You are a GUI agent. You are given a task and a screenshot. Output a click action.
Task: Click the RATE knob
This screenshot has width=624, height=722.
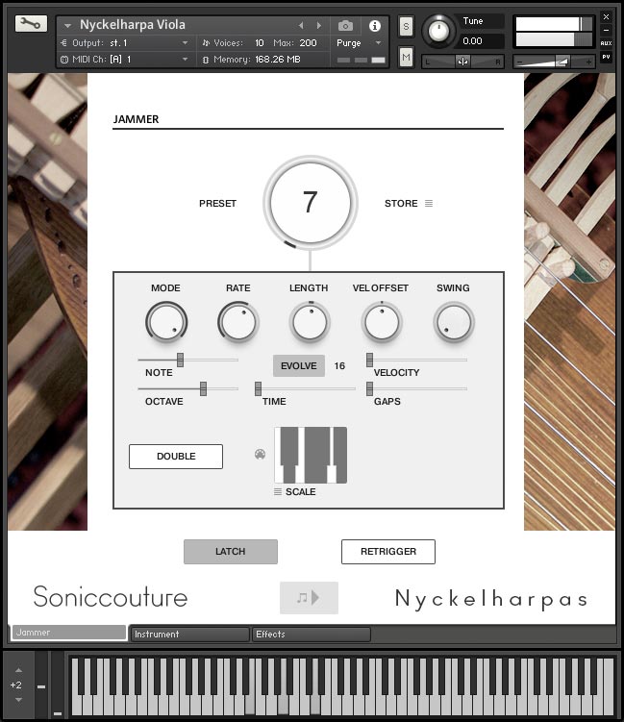click(238, 322)
